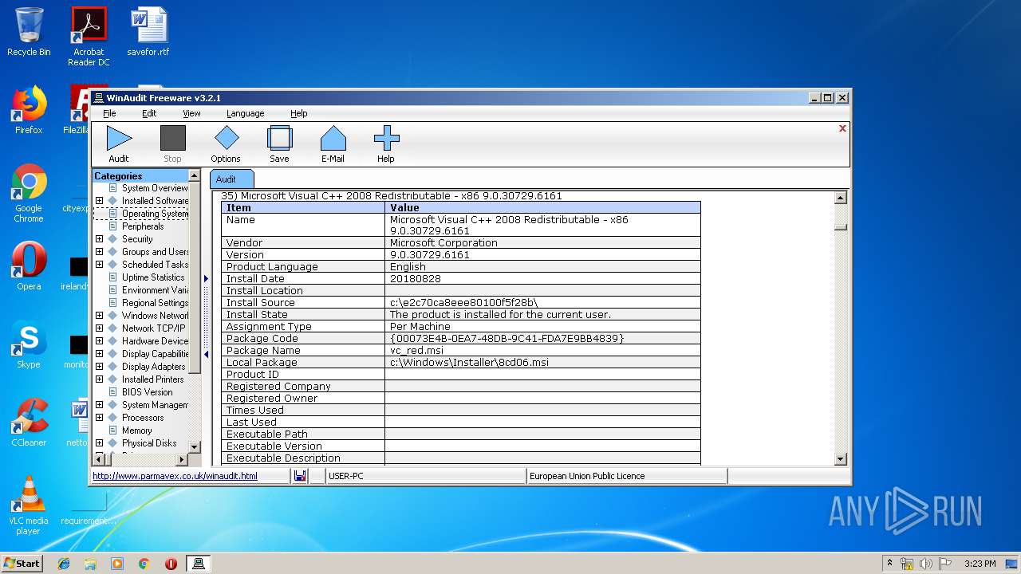The image size is (1021, 574).
Task: Click the Local Package path value
Action: [542, 362]
